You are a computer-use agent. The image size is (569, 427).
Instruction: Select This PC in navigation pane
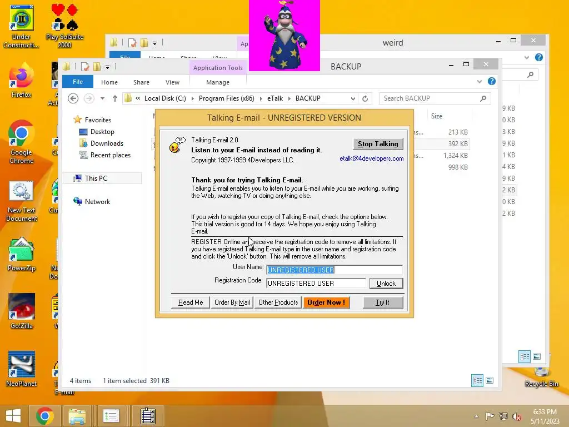[x=96, y=178]
